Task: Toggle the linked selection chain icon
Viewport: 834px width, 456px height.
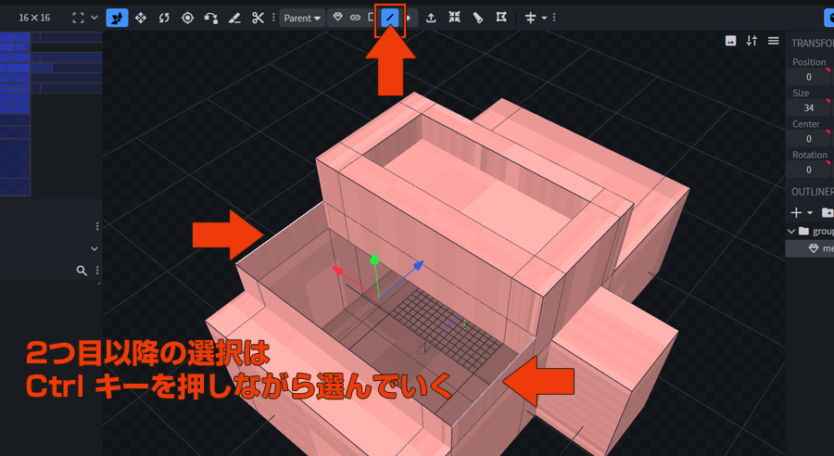Action: (x=355, y=18)
